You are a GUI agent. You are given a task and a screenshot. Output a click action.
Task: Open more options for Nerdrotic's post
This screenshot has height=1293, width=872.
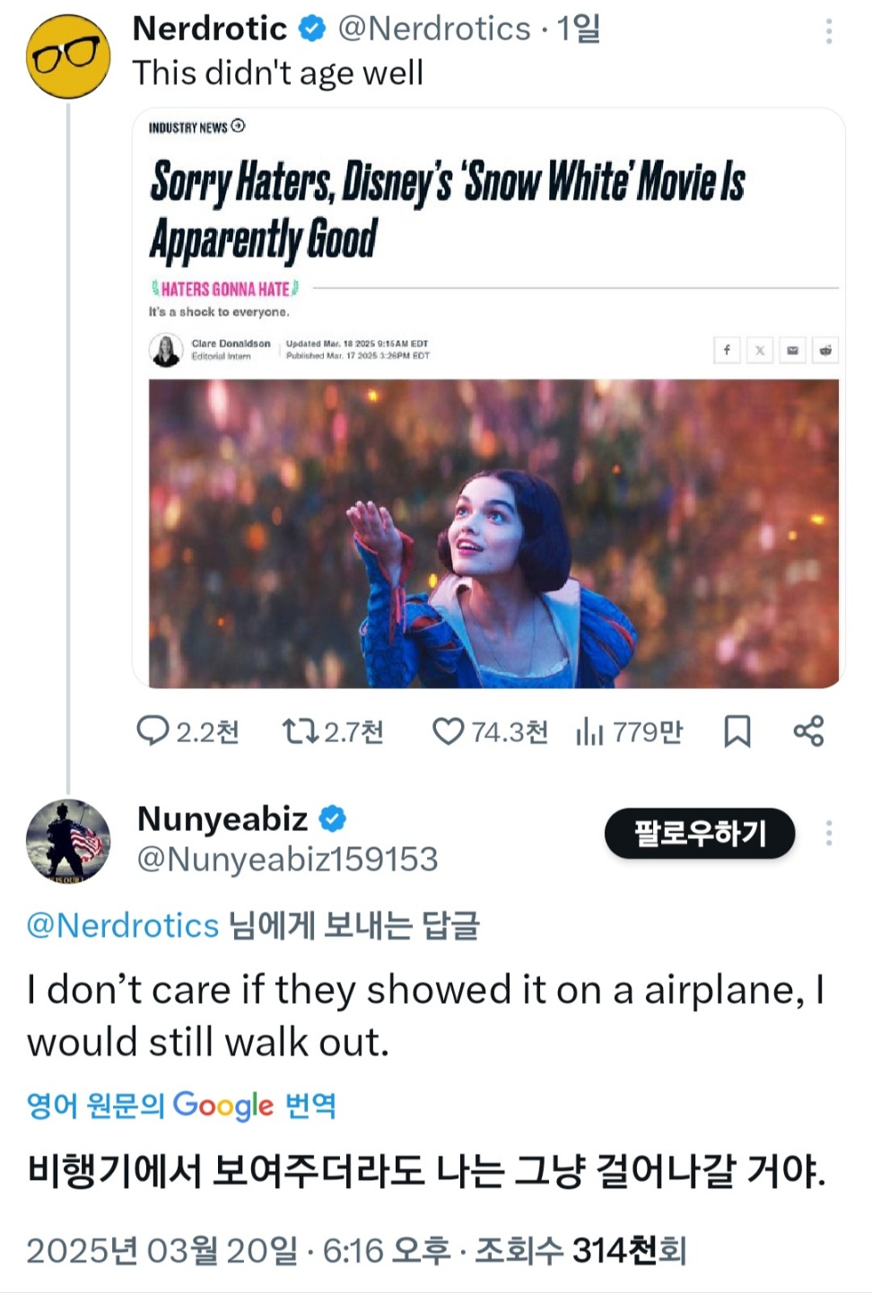[828, 32]
